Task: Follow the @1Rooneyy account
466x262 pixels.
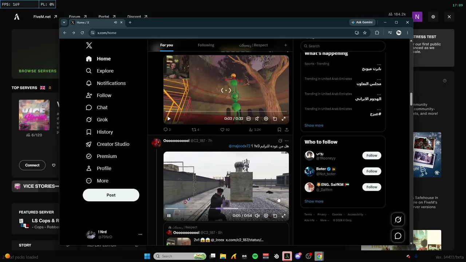Action: tap(372, 155)
